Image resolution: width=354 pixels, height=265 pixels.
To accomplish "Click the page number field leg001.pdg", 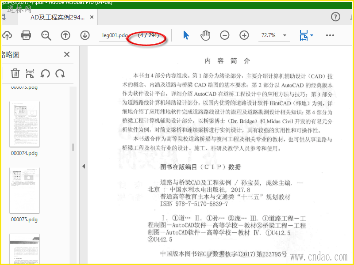I will pyautogui.click(x=115, y=35).
